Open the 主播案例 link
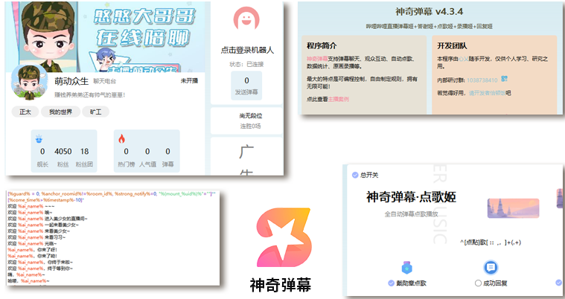The width and height of the screenshot is (565, 299). pyautogui.click(x=339, y=99)
